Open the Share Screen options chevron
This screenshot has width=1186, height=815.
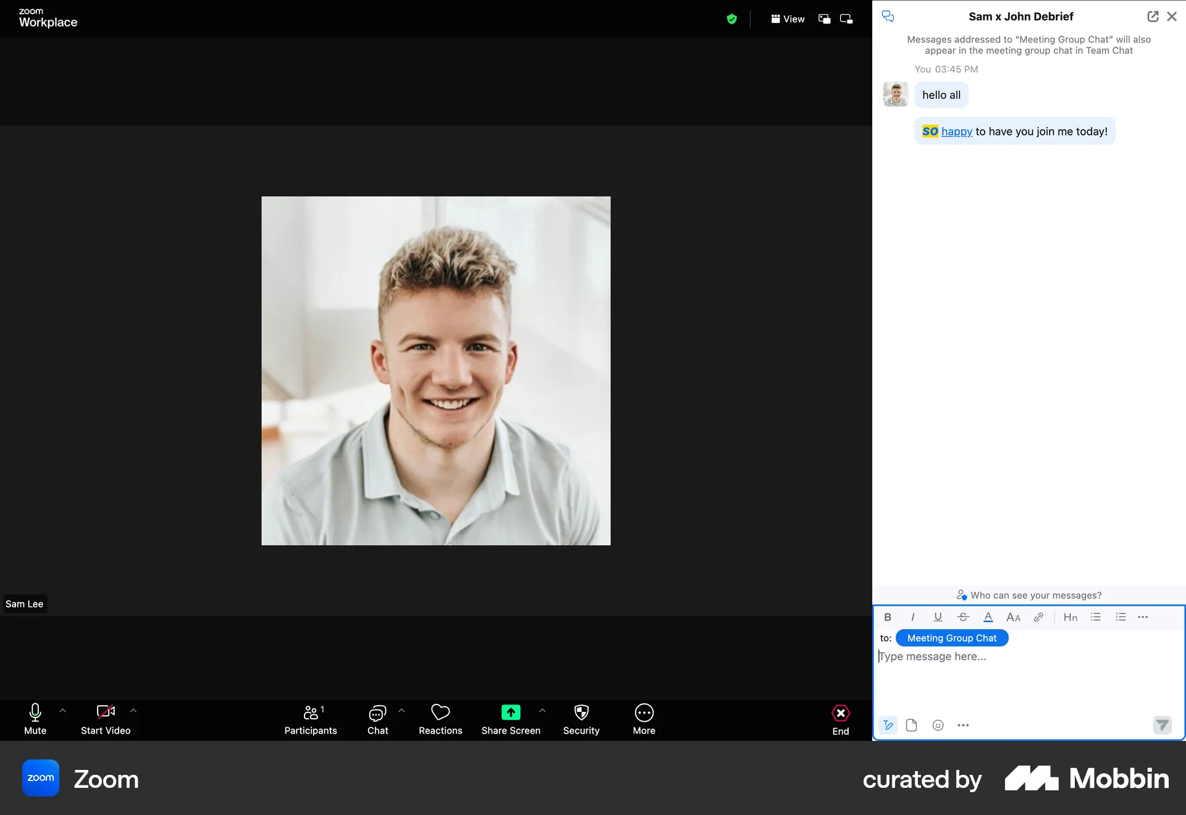pyautogui.click(x=542, y=710)
